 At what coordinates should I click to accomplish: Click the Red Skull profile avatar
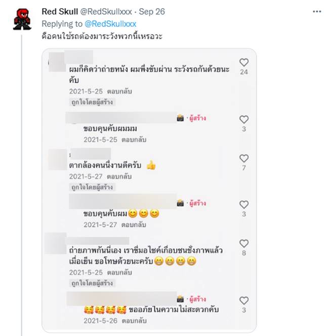pyautogui.click(x=22, y=19)
